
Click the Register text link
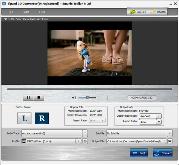click(x=161, y=12)
